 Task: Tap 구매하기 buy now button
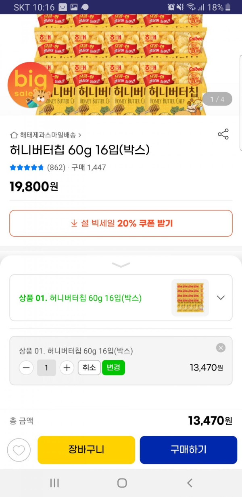click(188, 450)
